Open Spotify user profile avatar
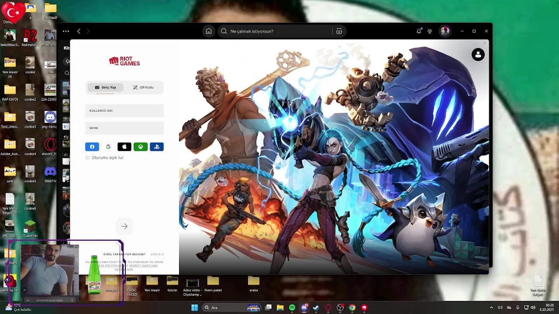The width and height of the screenshot is (559, 314). coord(445,31)
